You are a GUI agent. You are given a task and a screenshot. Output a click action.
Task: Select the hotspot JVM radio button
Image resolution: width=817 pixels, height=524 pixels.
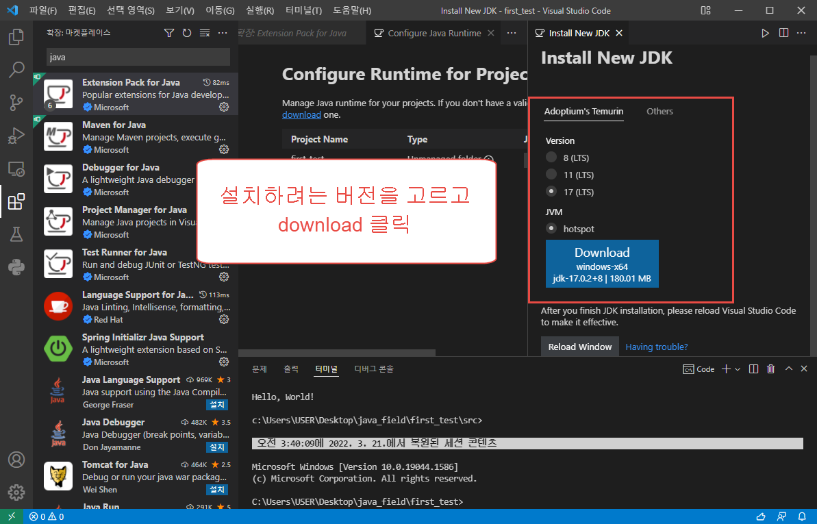pos(551,228)
